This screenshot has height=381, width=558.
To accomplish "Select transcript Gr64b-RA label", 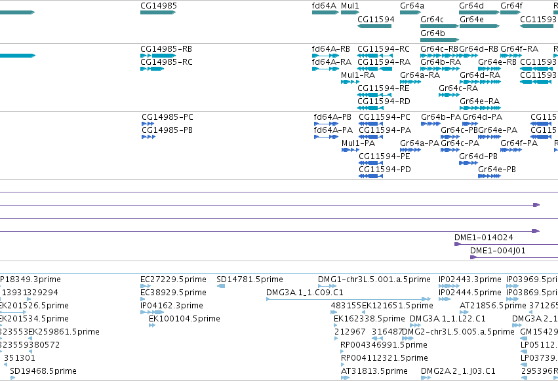I will click(441, 62).
